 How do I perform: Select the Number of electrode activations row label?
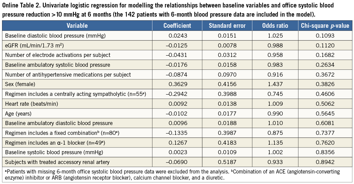[58, 55]
